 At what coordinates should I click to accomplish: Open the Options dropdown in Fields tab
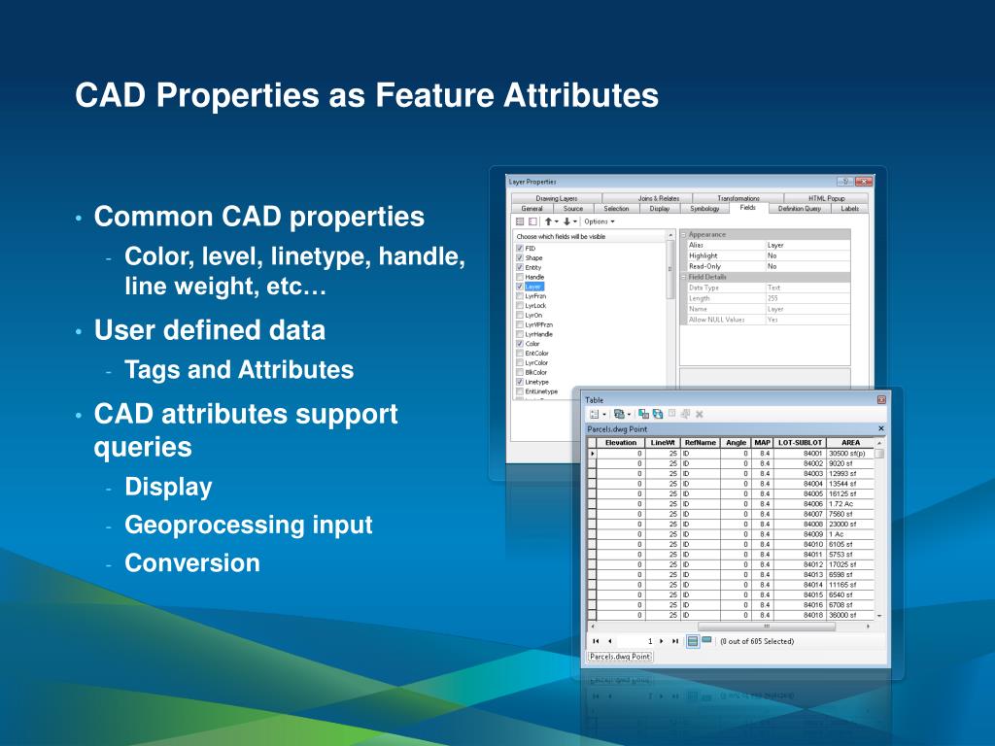click(x=599, y=221)
